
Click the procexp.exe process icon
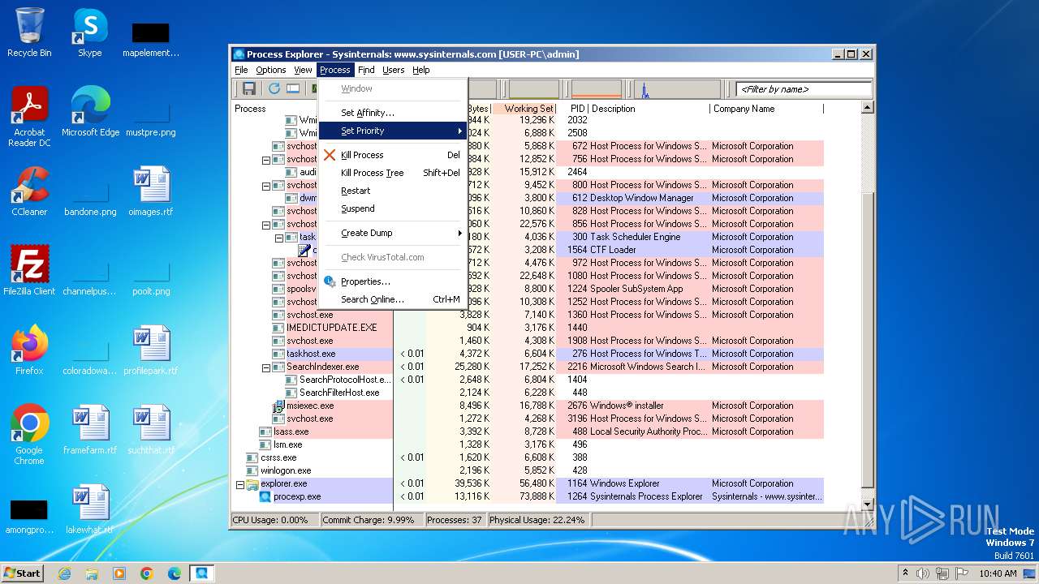click(265, 496)
